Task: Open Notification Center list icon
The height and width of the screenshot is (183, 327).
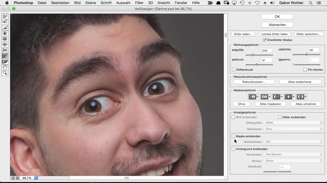Action: tap(319, 3)
